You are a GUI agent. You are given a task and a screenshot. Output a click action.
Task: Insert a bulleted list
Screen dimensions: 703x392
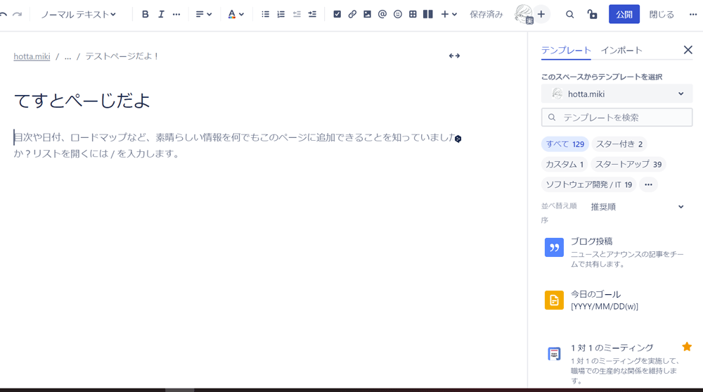tap(266, 14)
